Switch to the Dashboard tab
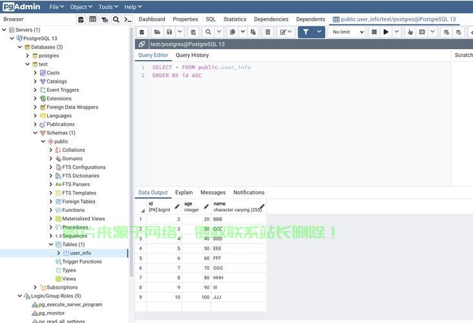This screenshot has width=473, height=323. point(152,19)
